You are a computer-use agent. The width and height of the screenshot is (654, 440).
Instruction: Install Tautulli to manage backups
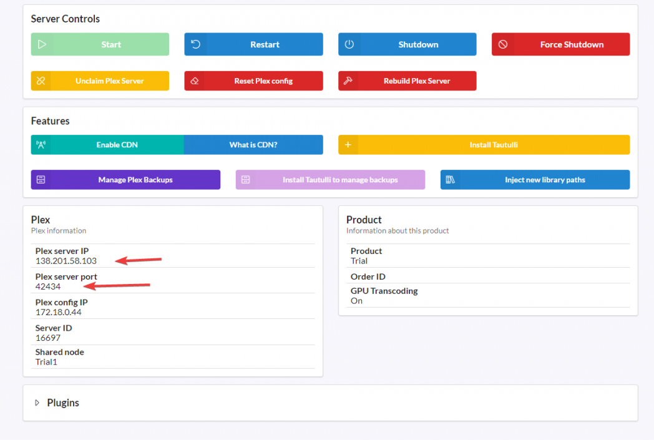click(330, 179)
